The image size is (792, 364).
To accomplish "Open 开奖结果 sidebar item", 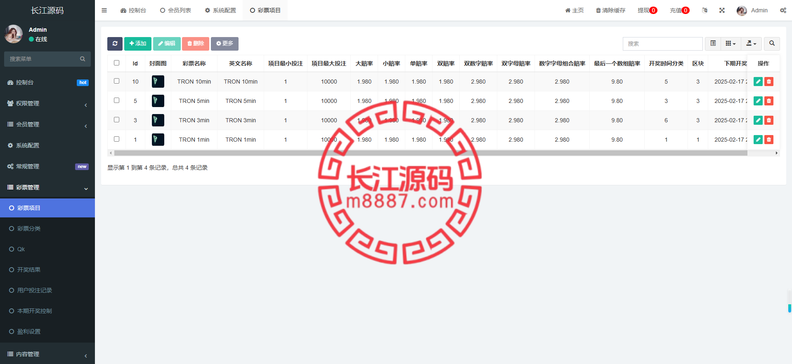I will [47, 270].
